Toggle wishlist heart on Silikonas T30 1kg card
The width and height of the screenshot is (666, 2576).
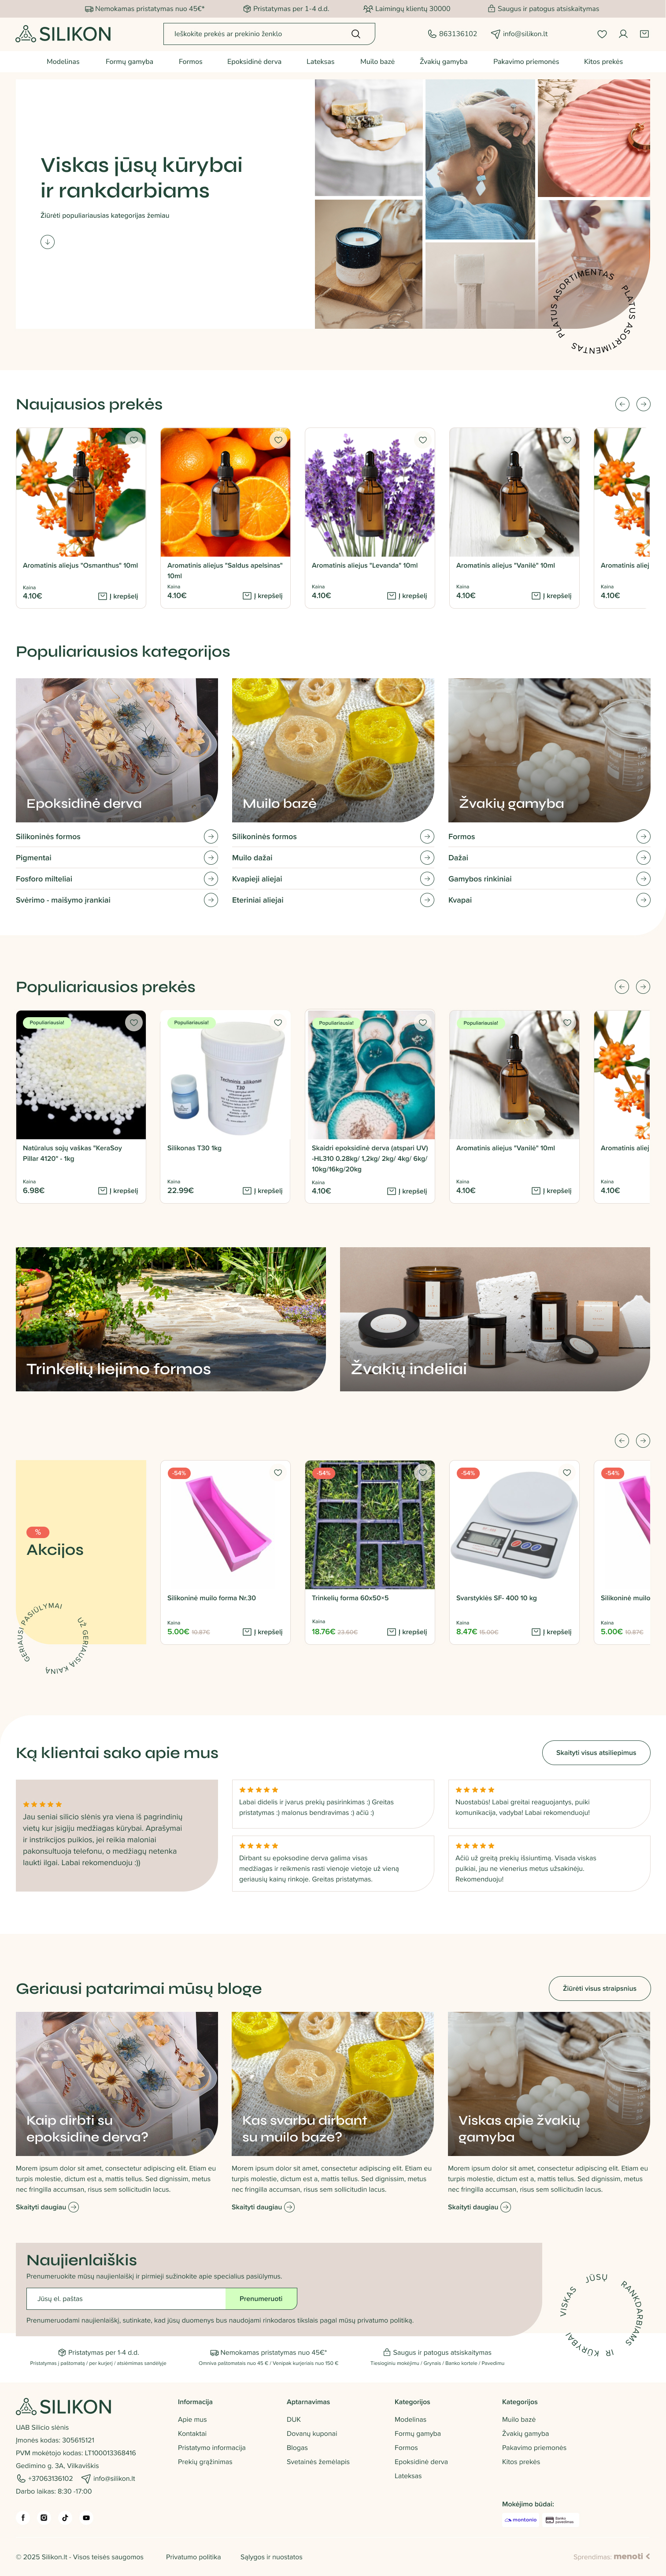278,1023
